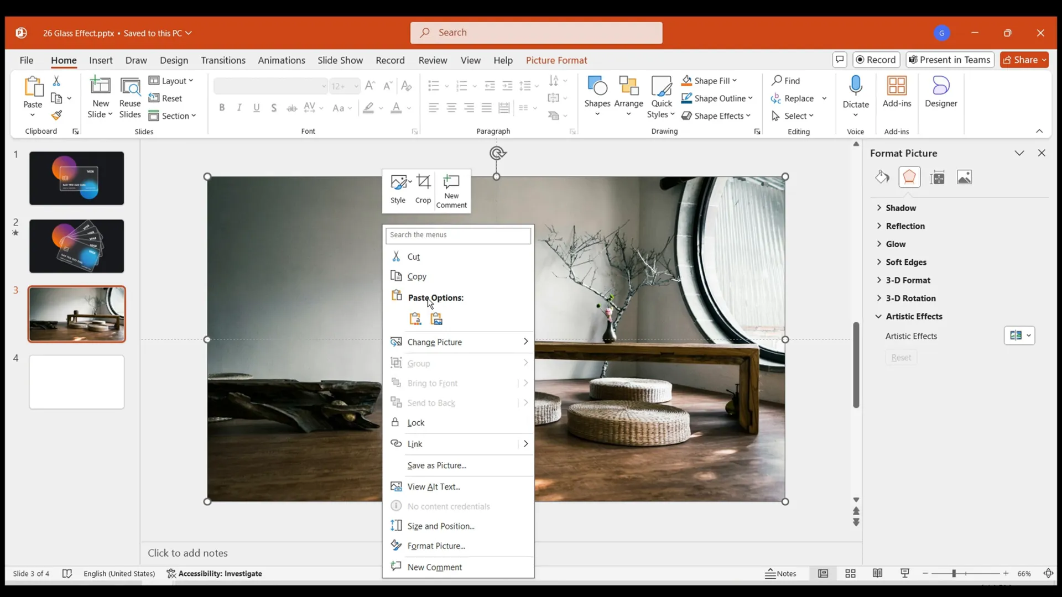Switch to the Insert ribbon tab
The image size is (1062, 597).
coord(101,60)
